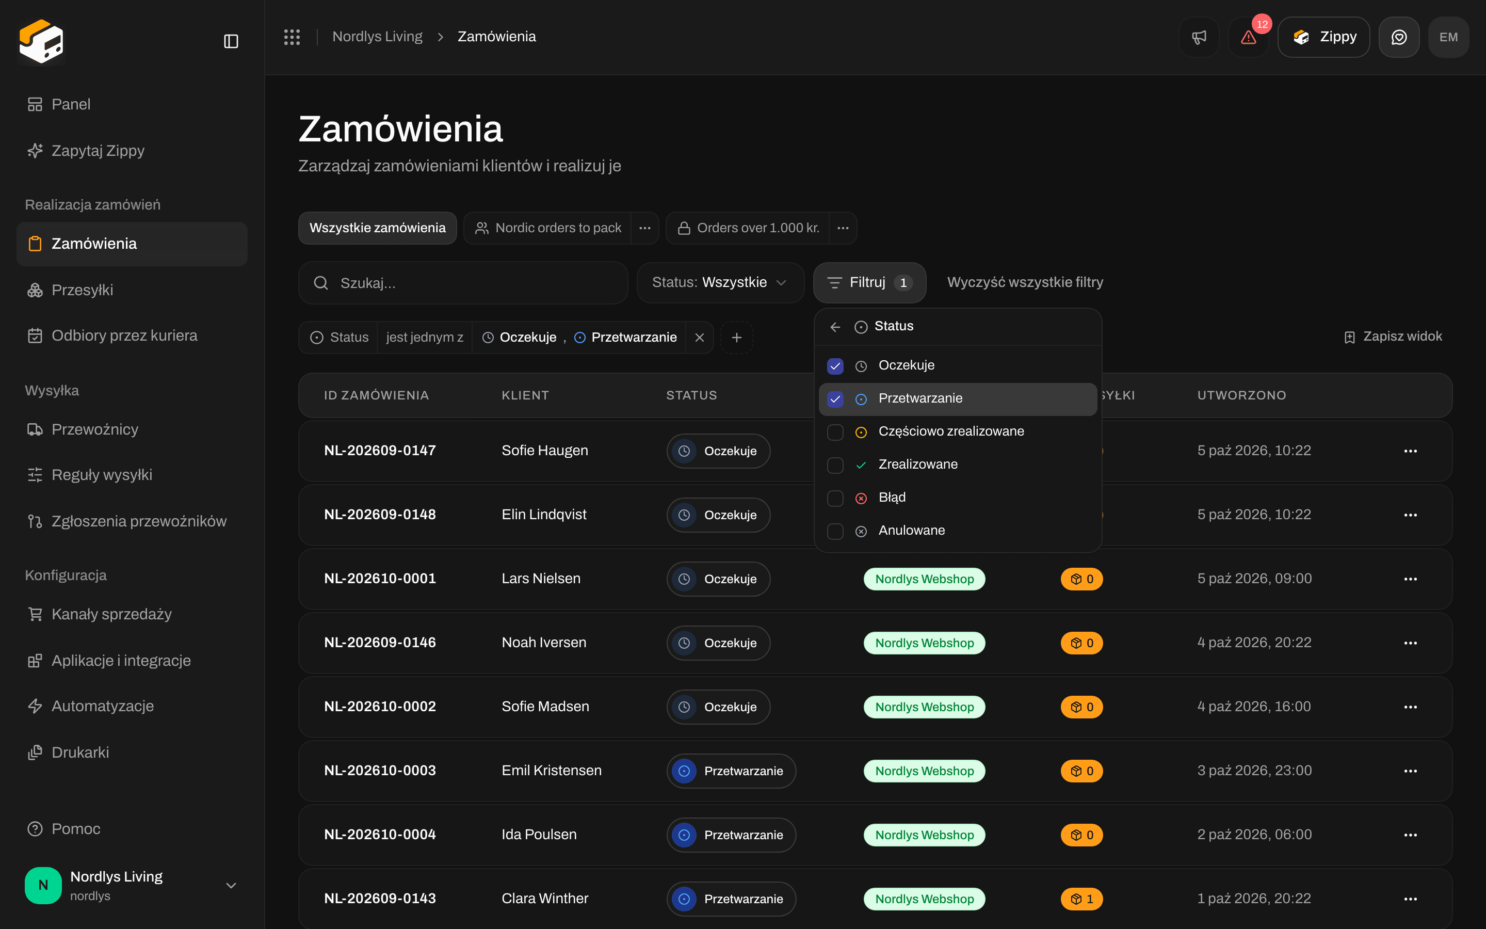Uncheck the Oczekuje status checkbox
Screen dimensions: 1486x929
point(835,366)
